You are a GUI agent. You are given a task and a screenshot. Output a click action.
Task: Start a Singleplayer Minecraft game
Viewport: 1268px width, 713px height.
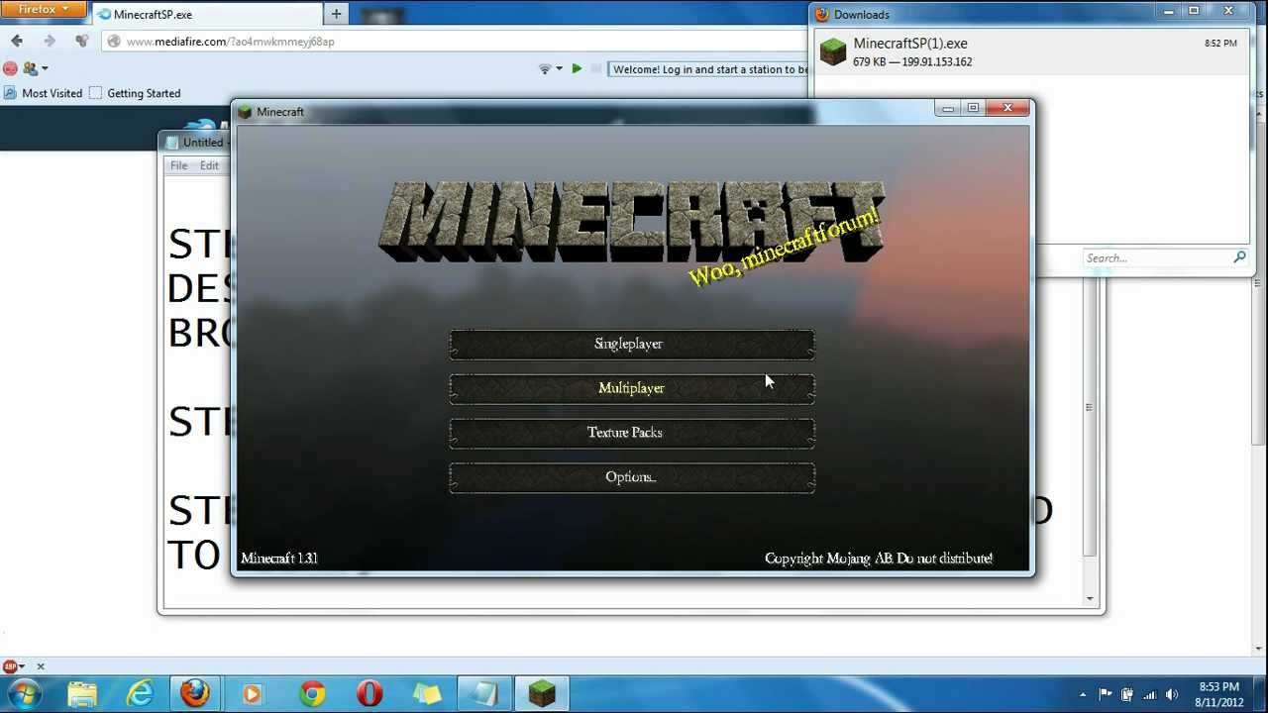click(632, 344)
